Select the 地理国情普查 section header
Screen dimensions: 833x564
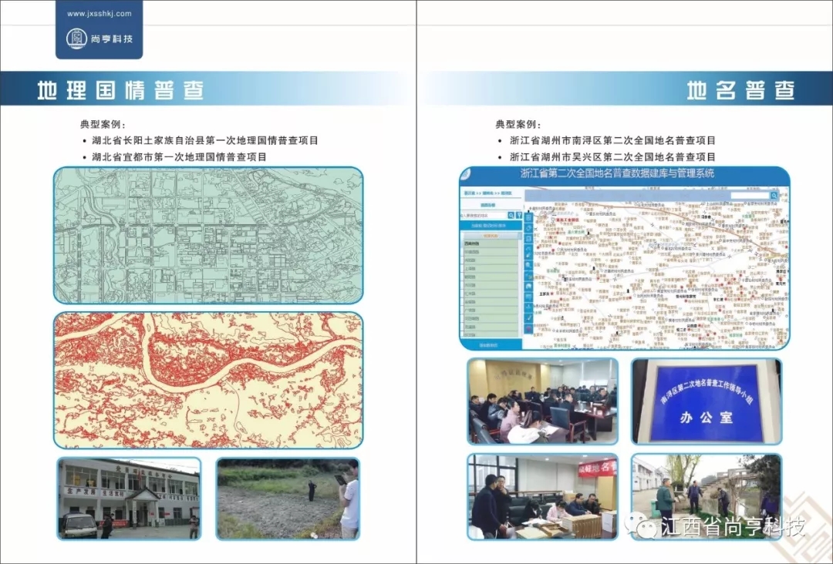[x=121, y=90]
